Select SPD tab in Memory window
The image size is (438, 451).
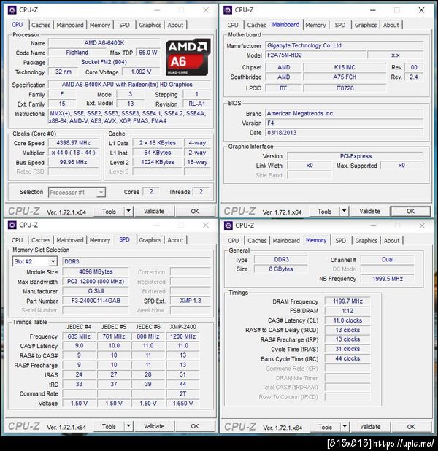(x=340, y=240)
